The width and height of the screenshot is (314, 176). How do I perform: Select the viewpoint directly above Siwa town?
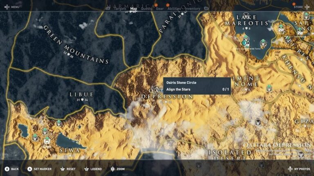pos(45,131)
